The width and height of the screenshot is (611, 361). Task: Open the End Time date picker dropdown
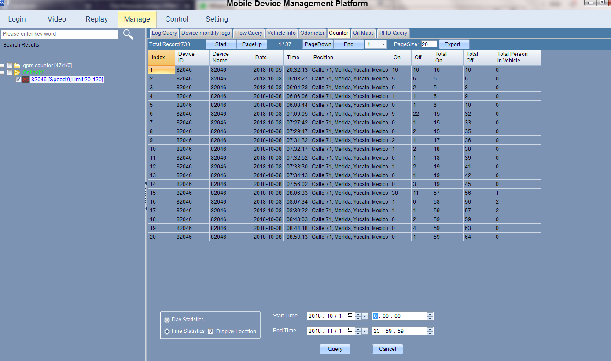click(365, 331)
